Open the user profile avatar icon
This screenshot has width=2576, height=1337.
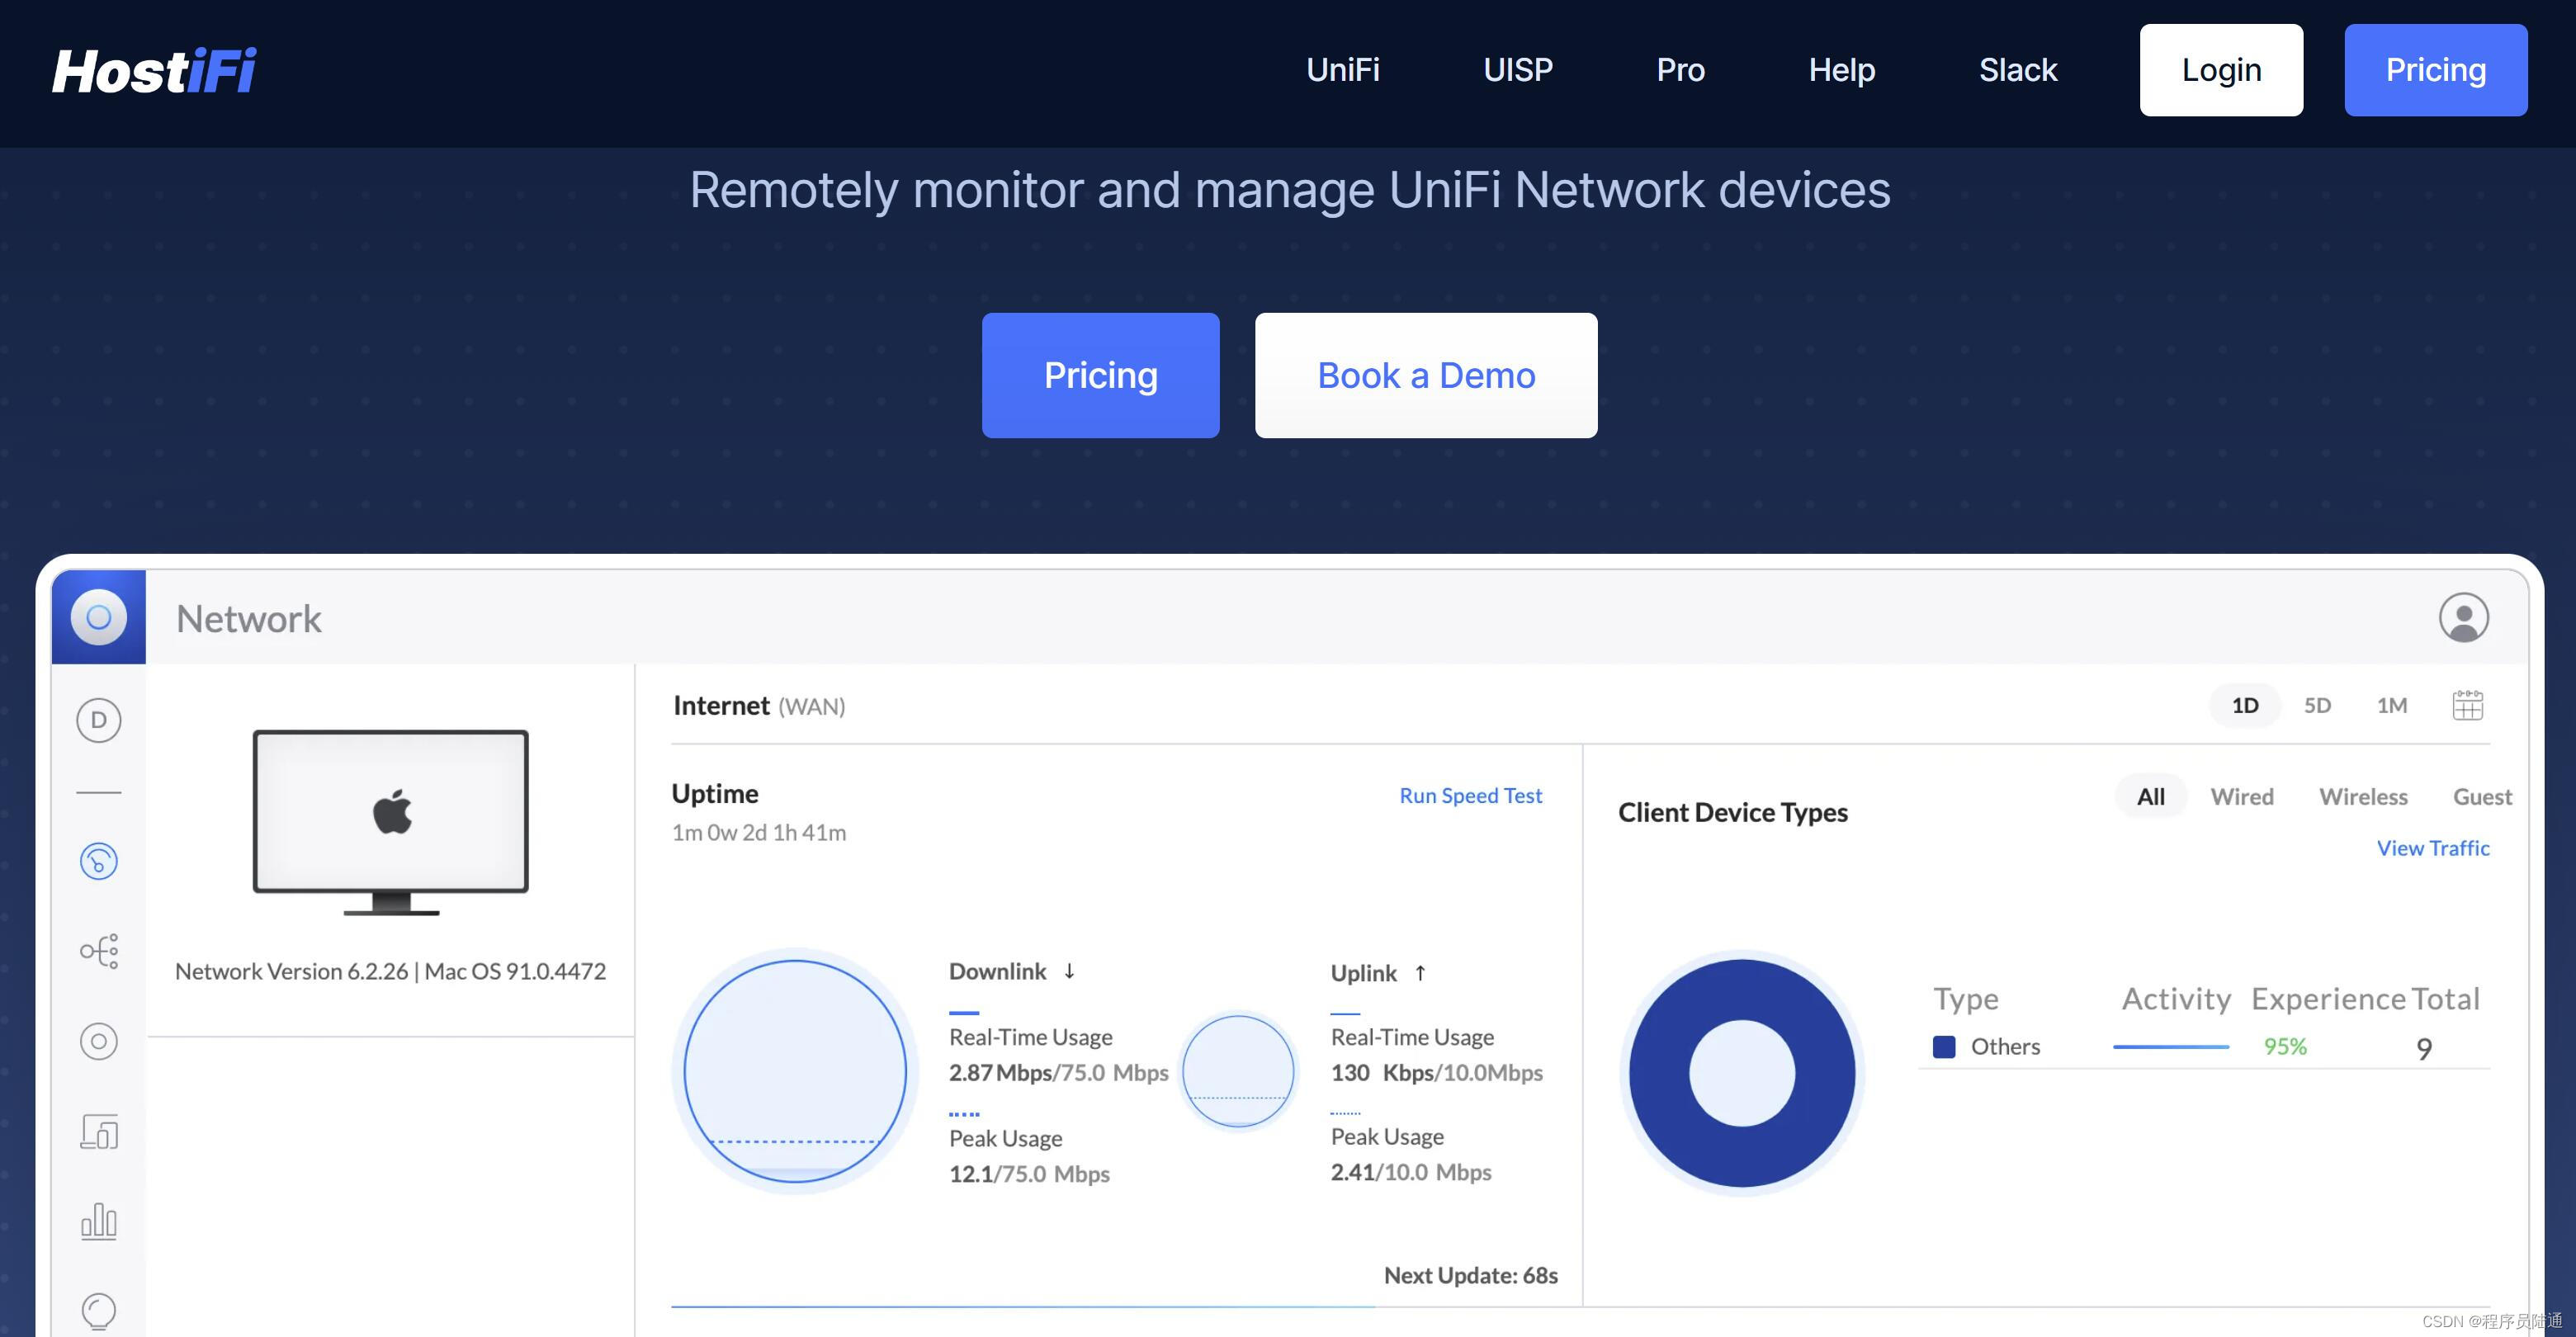2463,617
